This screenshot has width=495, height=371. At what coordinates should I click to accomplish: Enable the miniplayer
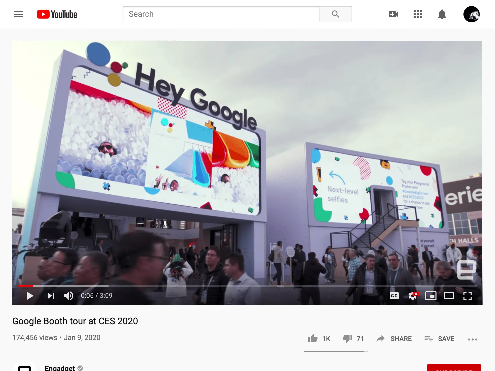431,296
